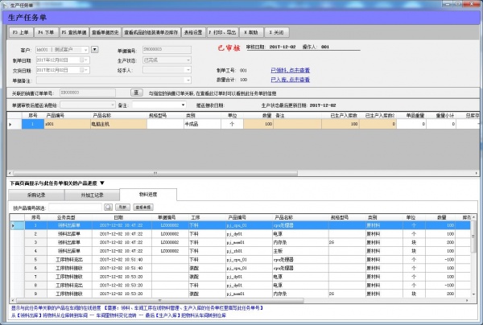This screenshot has height=325, width=483.
Task: Click 查看成品的组装清单及库存 button
Action: [x=151, y=33]
